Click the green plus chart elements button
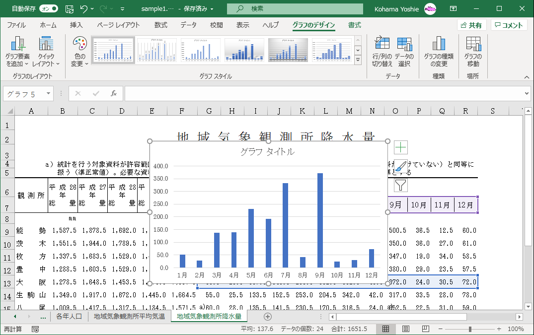The image size is (534, 335). [401, 147]
